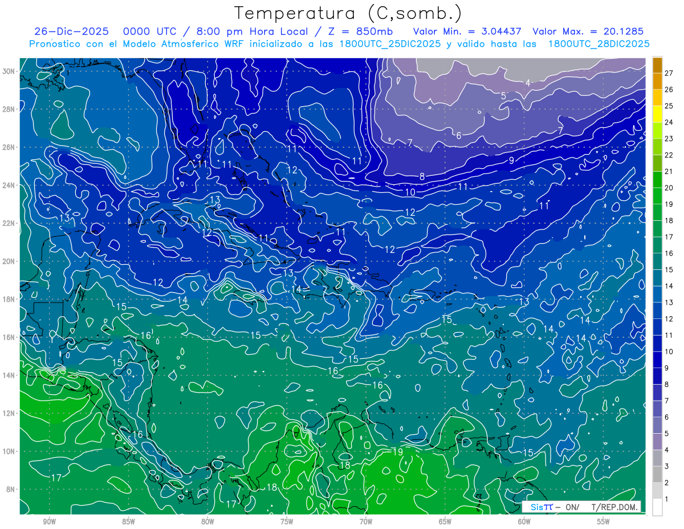Select initialization time '1800UTC_25DIC2025'

[x=386, y=44]
